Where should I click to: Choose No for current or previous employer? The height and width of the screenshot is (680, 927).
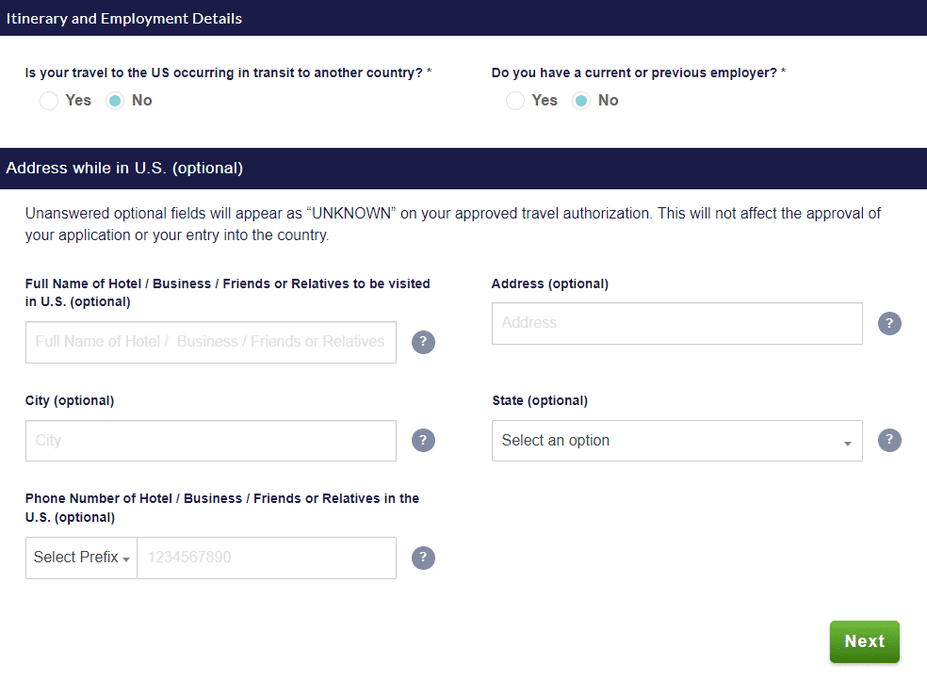[x=582, y=101]
